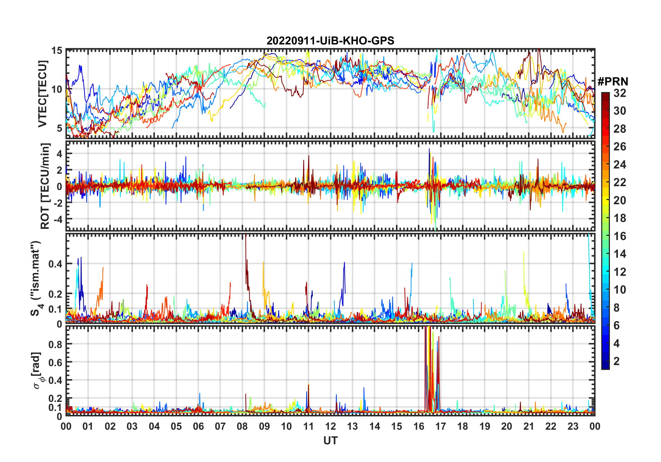The width and height of the screenshot is (661, 462).
Task: Select colorbar tick label 30
Action: [x=620, y=111]
